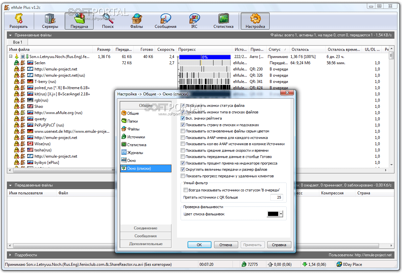
Task: Toggle Показывать иконки типа в списках файлов
Action: click(x=183, y=112)
